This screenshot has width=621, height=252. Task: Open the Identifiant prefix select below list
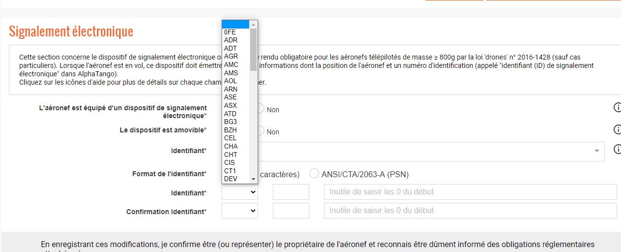[x=240, y=192]
